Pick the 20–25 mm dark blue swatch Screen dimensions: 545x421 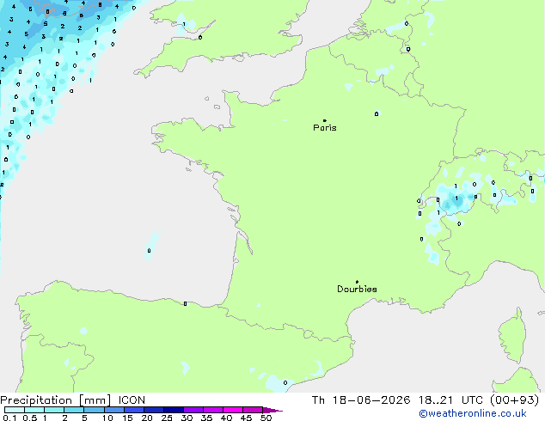click(x=154, y=410)
